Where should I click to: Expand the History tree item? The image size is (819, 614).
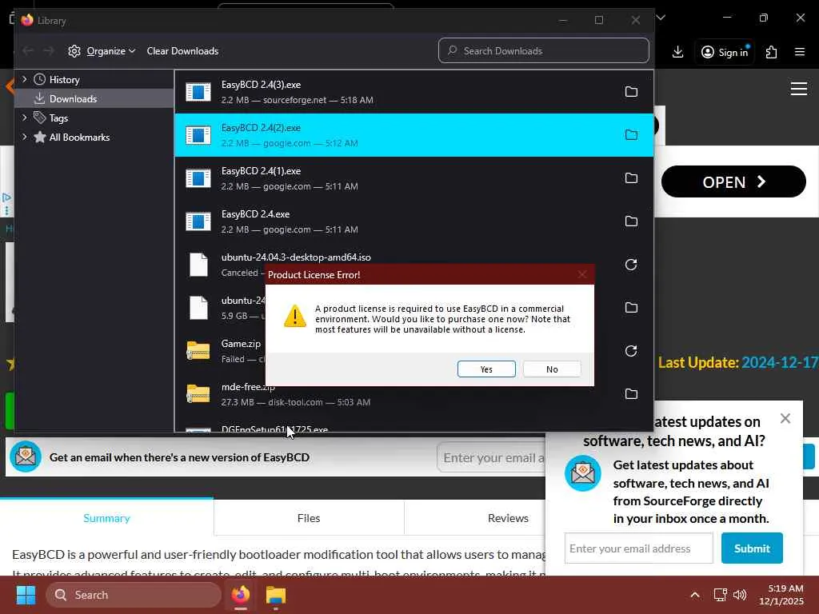point(24,79)
